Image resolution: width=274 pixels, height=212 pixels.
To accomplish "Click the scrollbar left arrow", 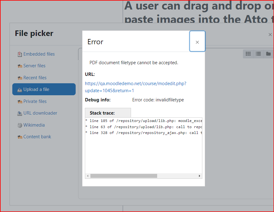I will pyautogui.click(x=88, y=176).
